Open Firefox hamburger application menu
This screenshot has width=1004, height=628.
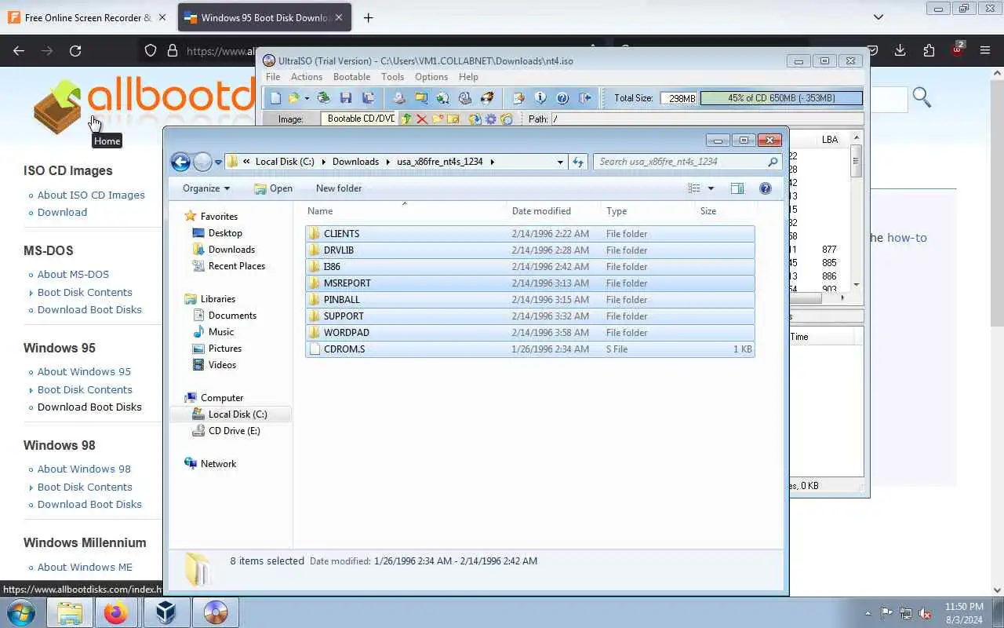pyautogui.click(x=985, y=50)
